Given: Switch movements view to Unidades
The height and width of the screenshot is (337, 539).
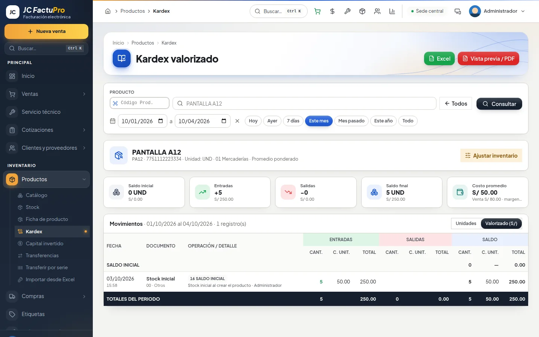Looking at the screenshot, I should pos(466,224).
